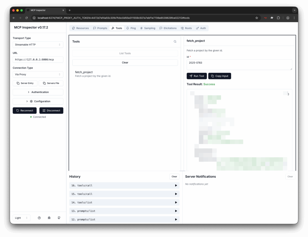Select the fetch_project tool entry
Screen dimensions: 308x237
click(125, 74)
